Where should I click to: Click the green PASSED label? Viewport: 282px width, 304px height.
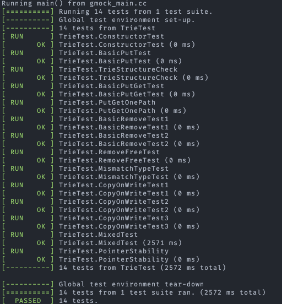click(x=28, y=301)
